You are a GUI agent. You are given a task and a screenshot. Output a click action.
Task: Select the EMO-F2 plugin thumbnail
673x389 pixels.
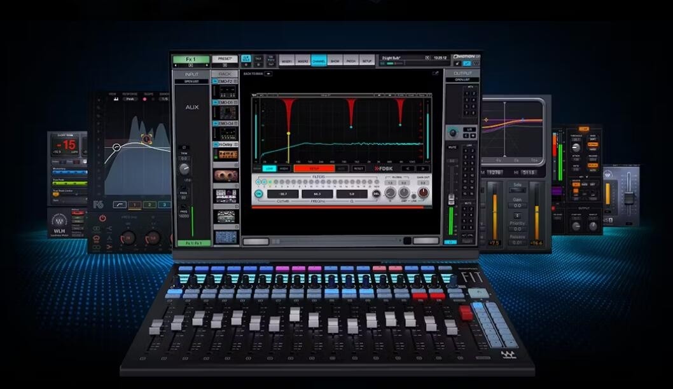[226, 92]
